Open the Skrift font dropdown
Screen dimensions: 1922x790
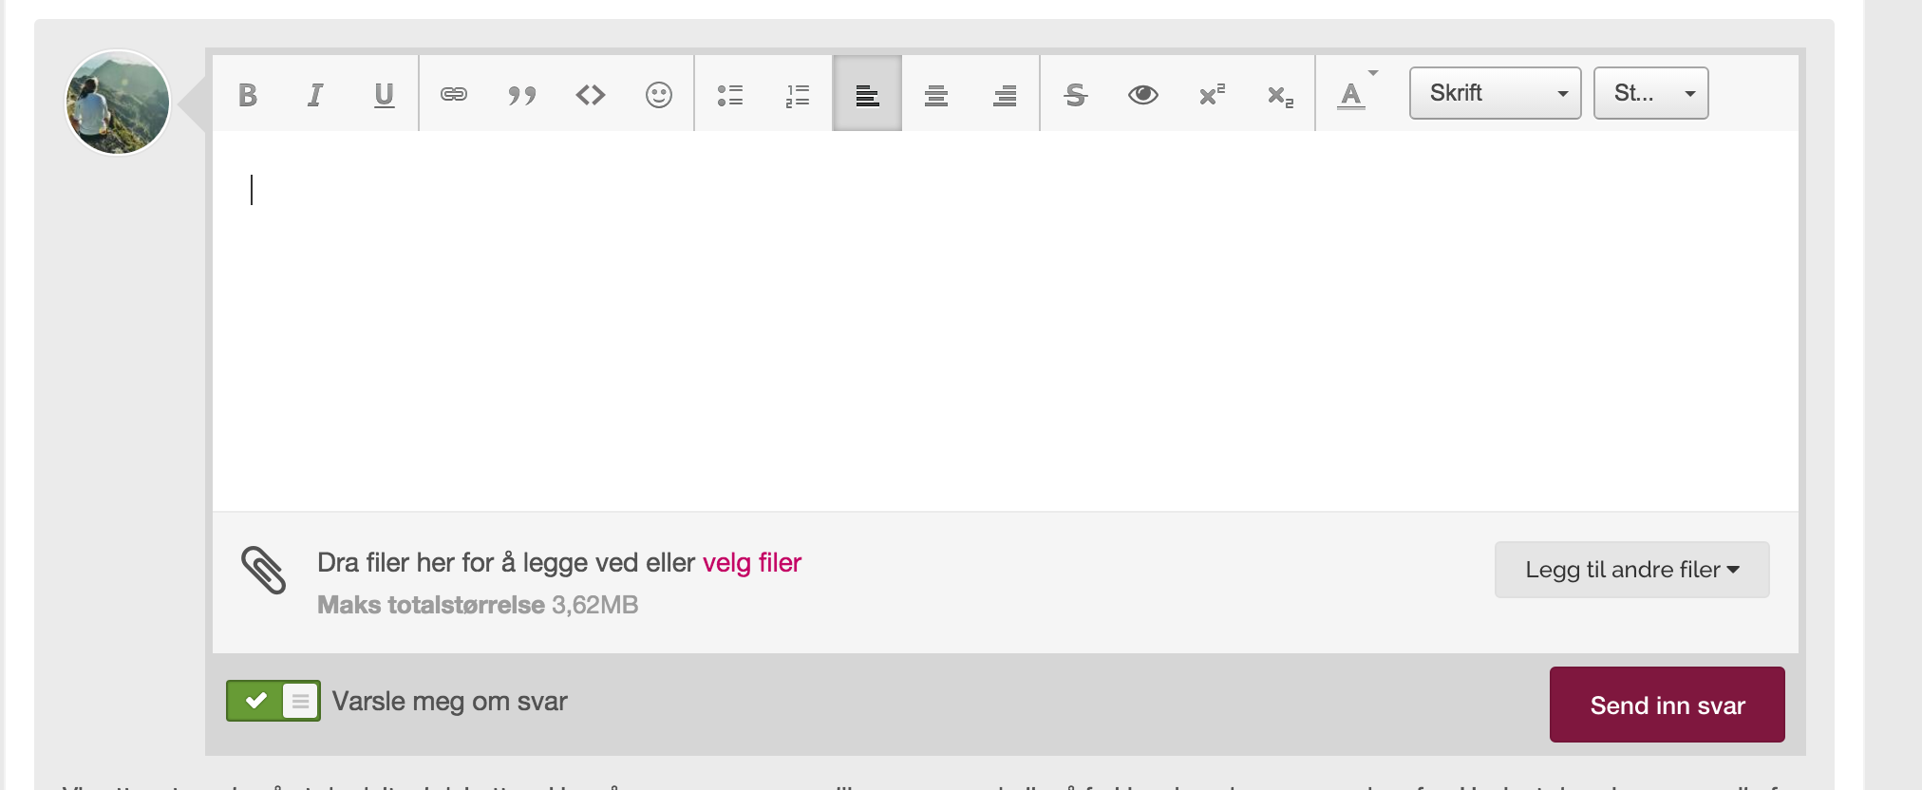click(x=1495, y=93)
